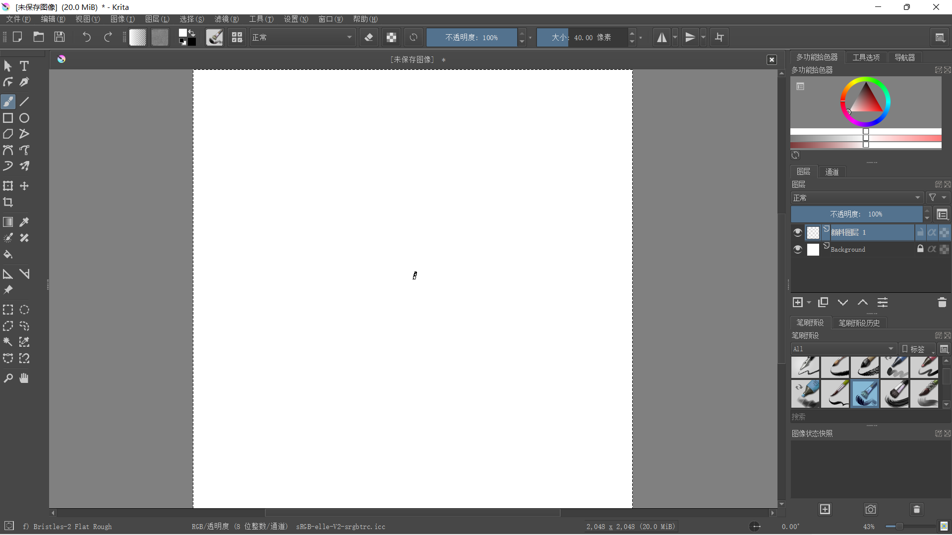Open the layer blend mode dropdown

click(856, 198)
